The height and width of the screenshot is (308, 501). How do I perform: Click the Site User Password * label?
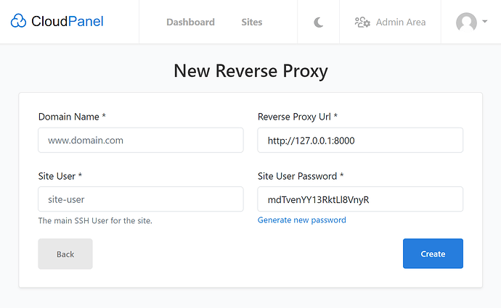click(301, 176)
